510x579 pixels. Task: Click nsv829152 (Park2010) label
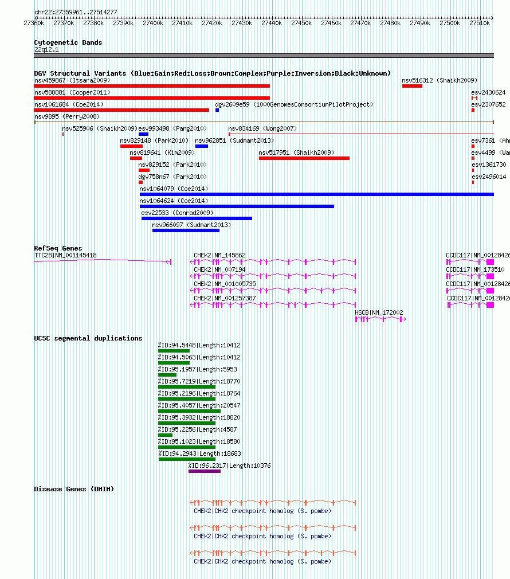[x=172, y=165]
